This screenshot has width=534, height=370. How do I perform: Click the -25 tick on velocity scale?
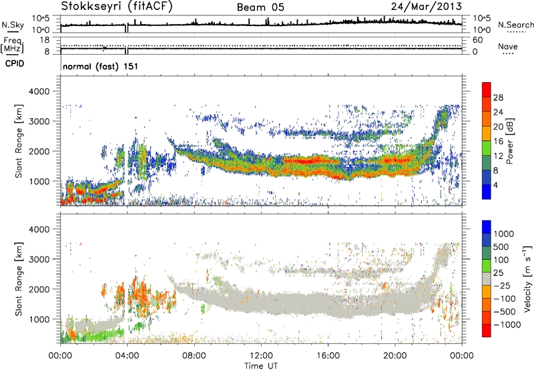(501, 285)
